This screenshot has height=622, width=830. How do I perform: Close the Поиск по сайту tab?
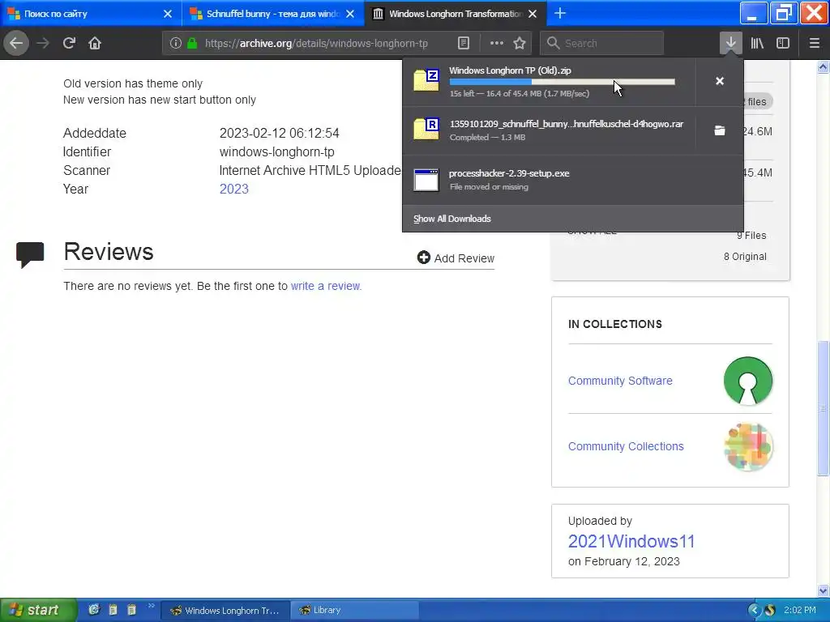click(167, 14)
